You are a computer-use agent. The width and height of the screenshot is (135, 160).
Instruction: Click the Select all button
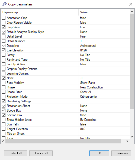(15, 153)
